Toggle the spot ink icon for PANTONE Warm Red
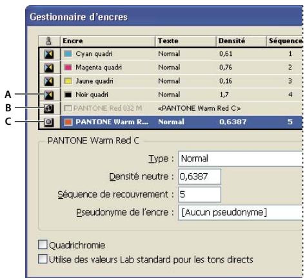Image resolution: width=305 pixels, height=278 pixels. tap(49, 122)
